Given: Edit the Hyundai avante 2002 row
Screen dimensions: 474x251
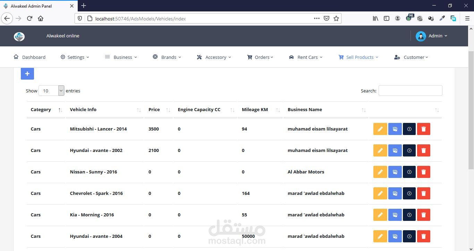Looking at the screenshot, I should coord(380,150).
